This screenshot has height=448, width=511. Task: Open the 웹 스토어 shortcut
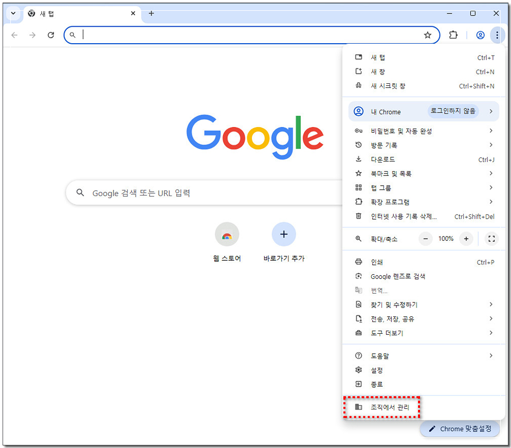pos(227,243)
